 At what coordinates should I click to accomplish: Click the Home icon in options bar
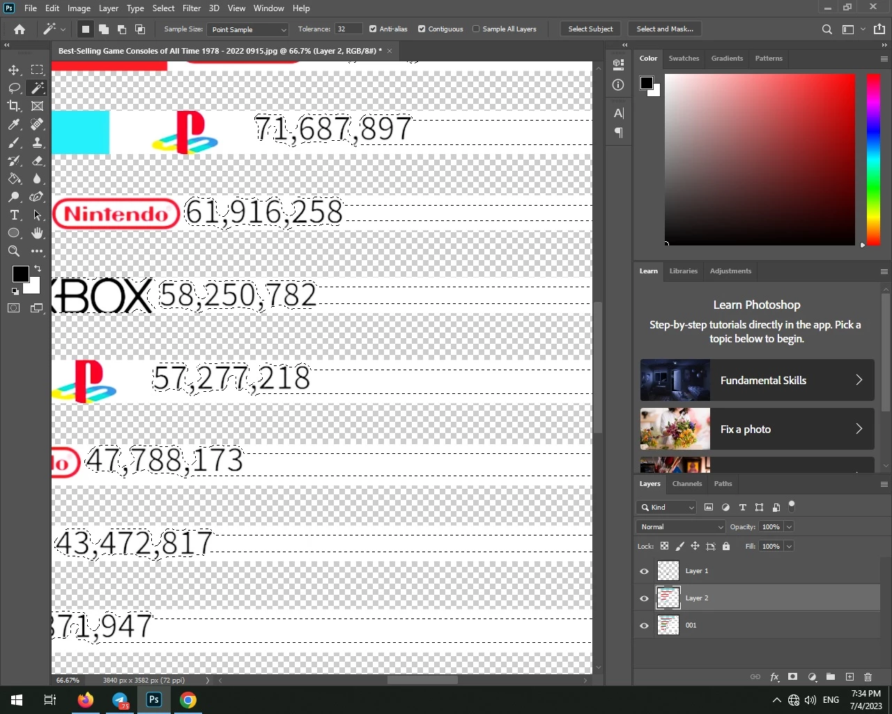pyautogui.click(x=20, y=29)
